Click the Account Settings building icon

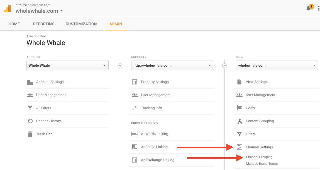(x=30, y=82)
